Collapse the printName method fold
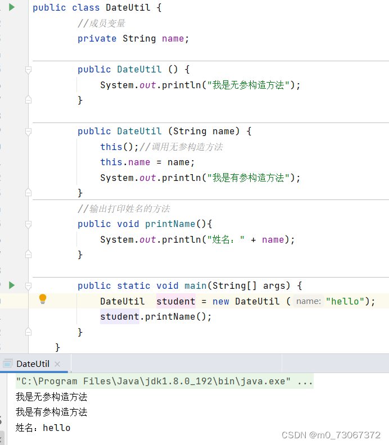 (28, 225)
